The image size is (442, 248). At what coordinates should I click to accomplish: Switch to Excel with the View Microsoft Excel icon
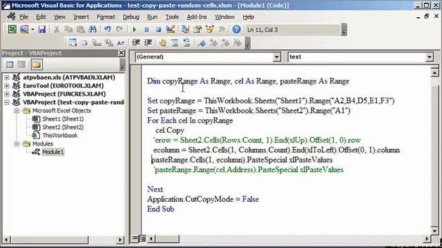12,29
